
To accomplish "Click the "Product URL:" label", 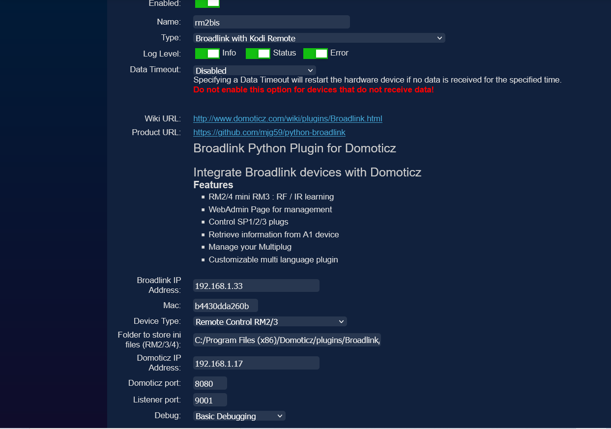I will tap(156, 132).
